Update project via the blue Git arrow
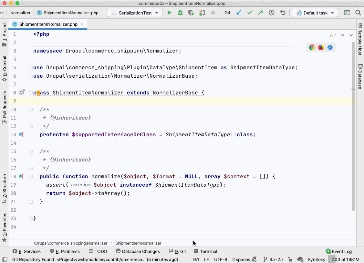364x263 pixels. (x=239, y=13)
